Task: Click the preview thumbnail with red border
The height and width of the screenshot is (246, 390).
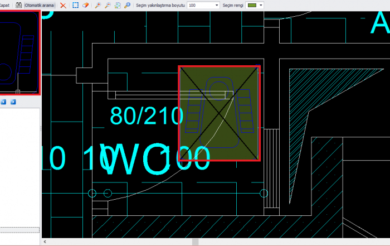Action: [19, 53]
